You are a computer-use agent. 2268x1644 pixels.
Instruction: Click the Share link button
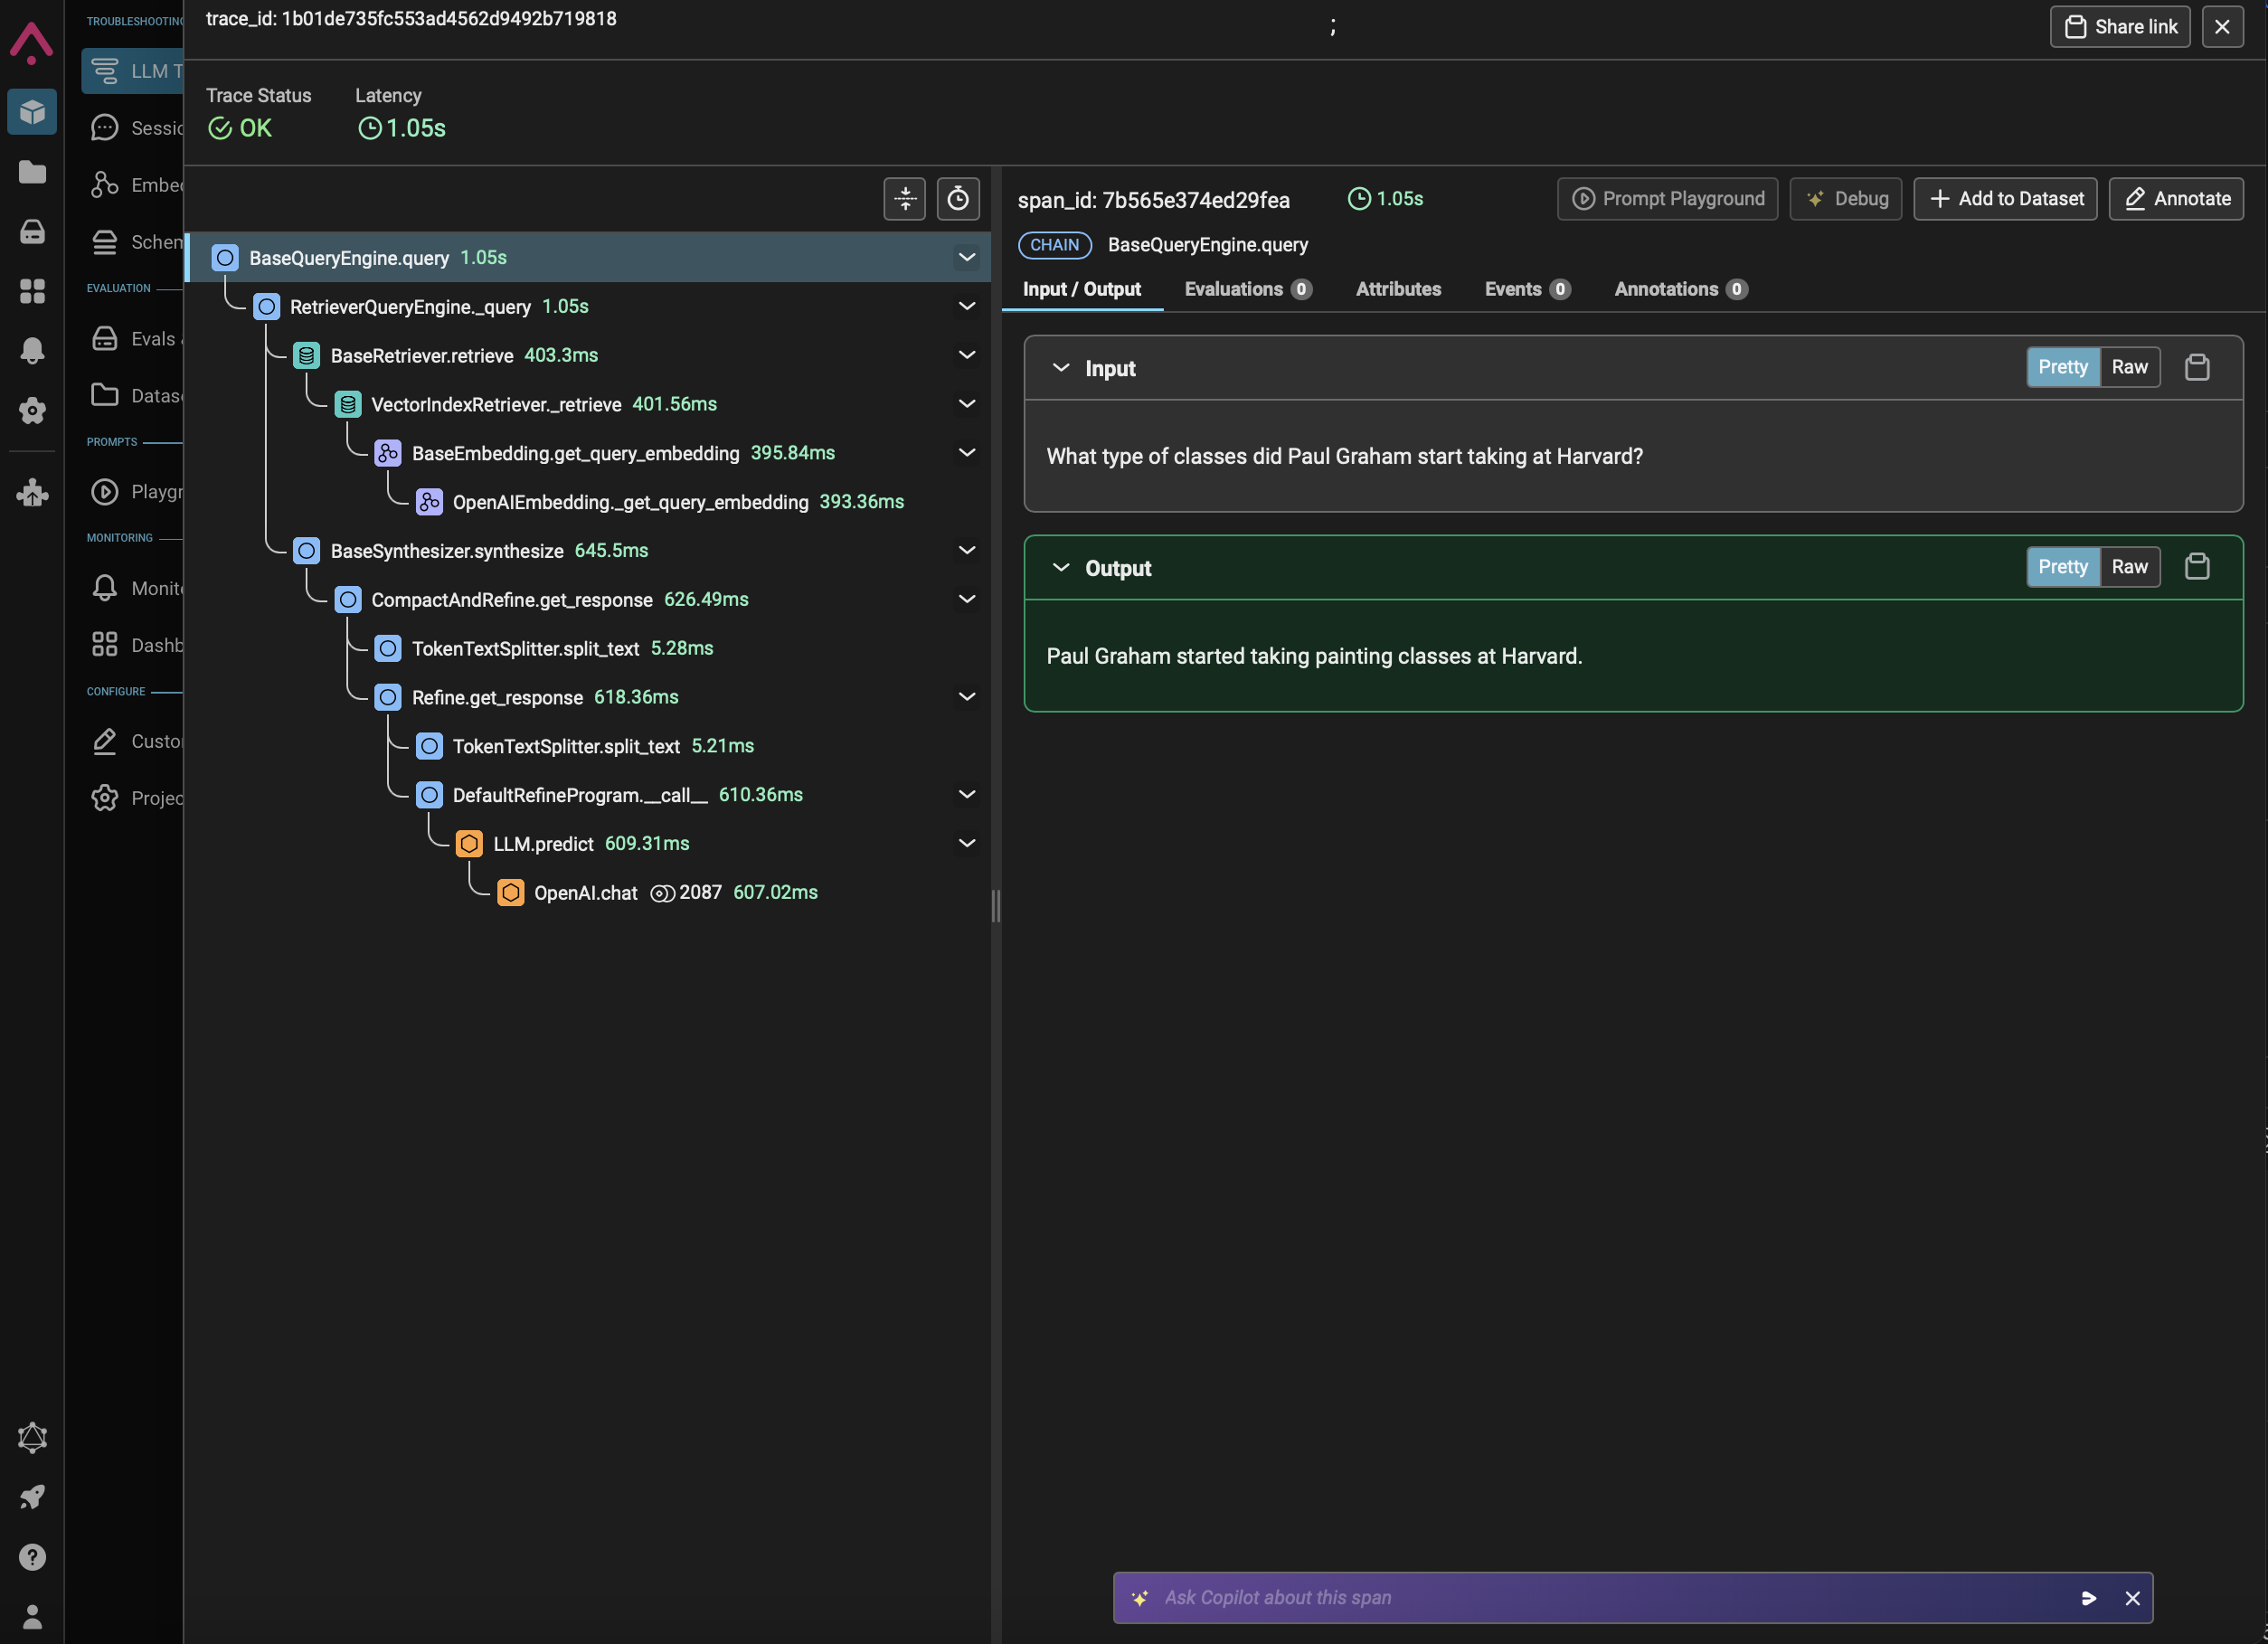coord(2119,27)
